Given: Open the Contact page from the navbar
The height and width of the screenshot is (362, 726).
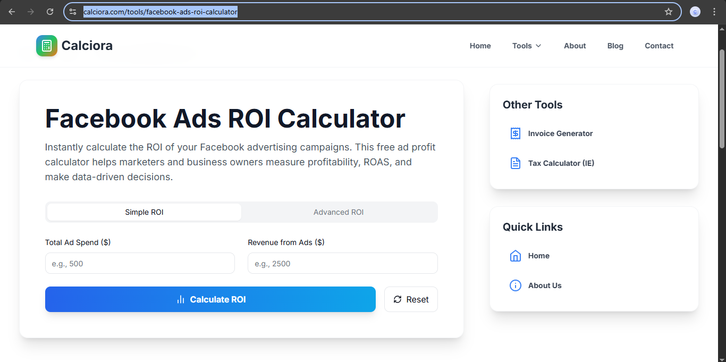Looking at the screenshot, I should (659, 46).
